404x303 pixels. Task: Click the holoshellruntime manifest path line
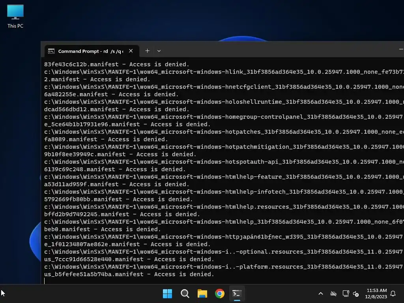pyautogui.click(x=224, y=102)
